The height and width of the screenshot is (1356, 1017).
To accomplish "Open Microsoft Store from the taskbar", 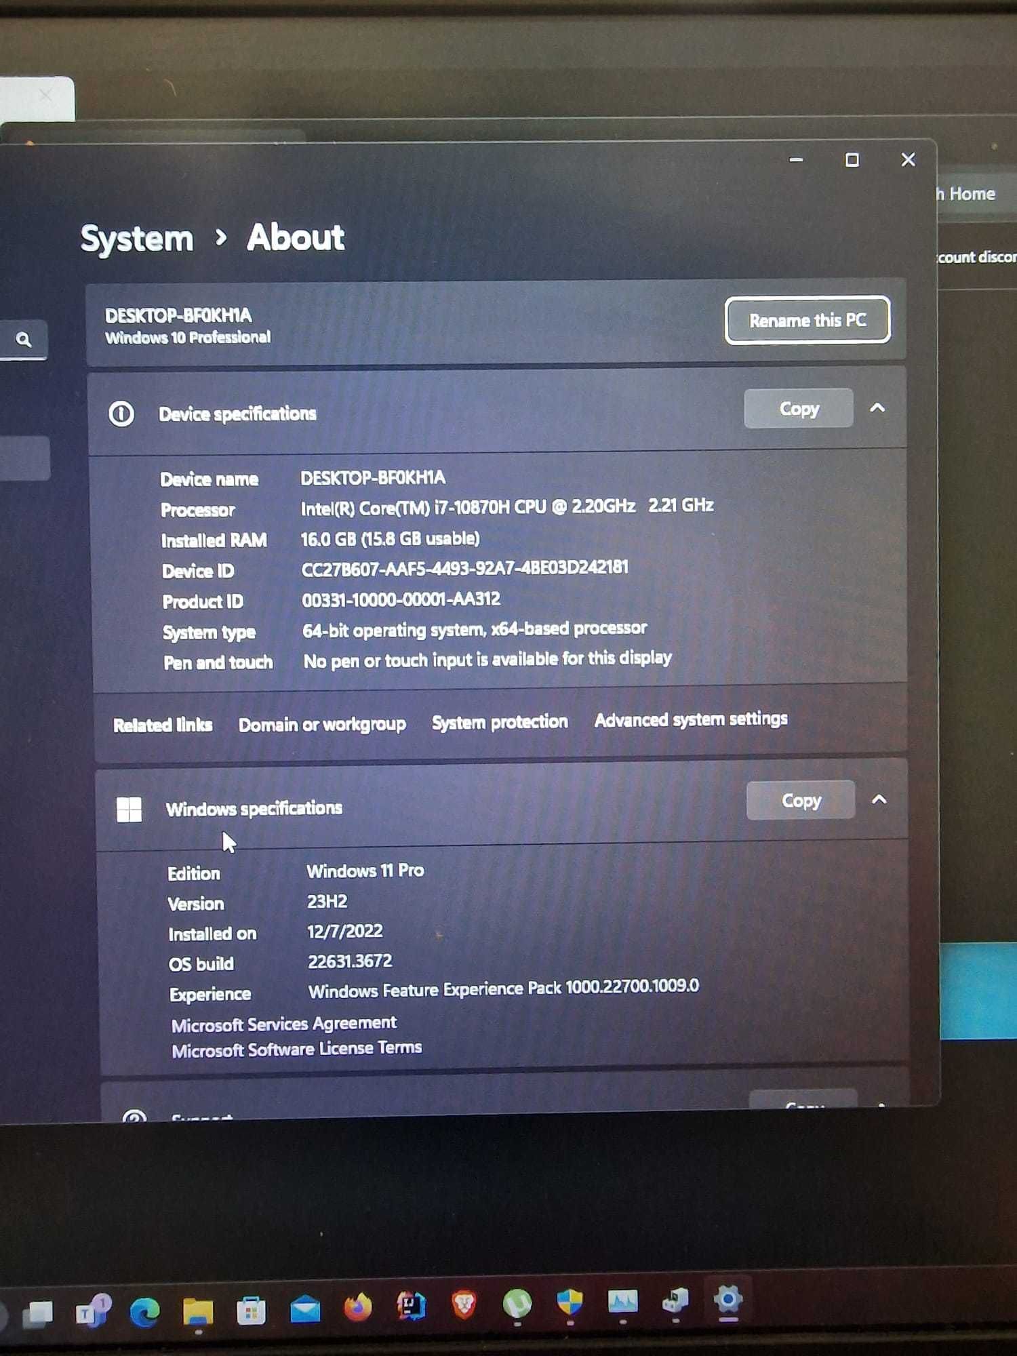I will click(251, 1310).
